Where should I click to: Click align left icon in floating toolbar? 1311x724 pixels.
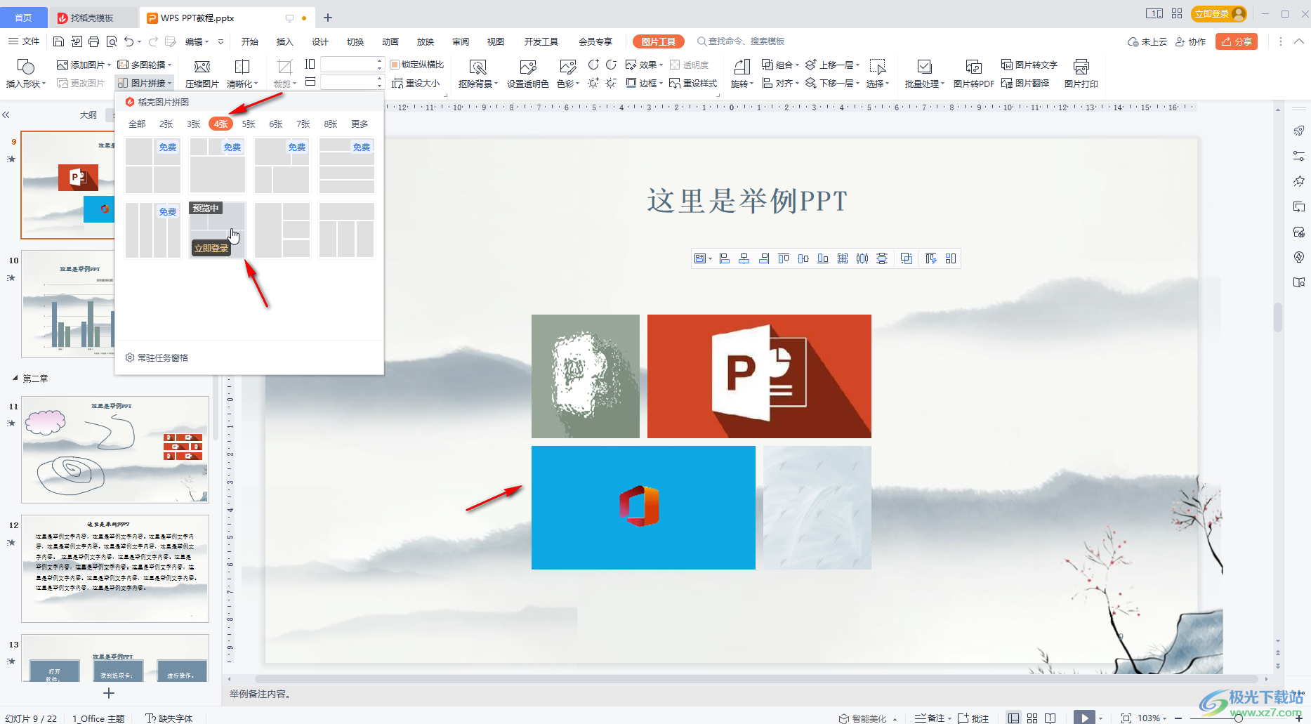tap(725, 258)
